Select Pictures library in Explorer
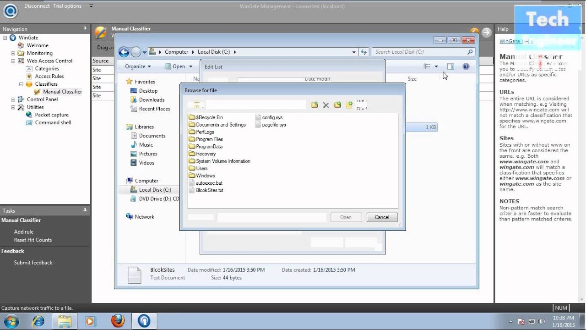 (x=144, y=154)
